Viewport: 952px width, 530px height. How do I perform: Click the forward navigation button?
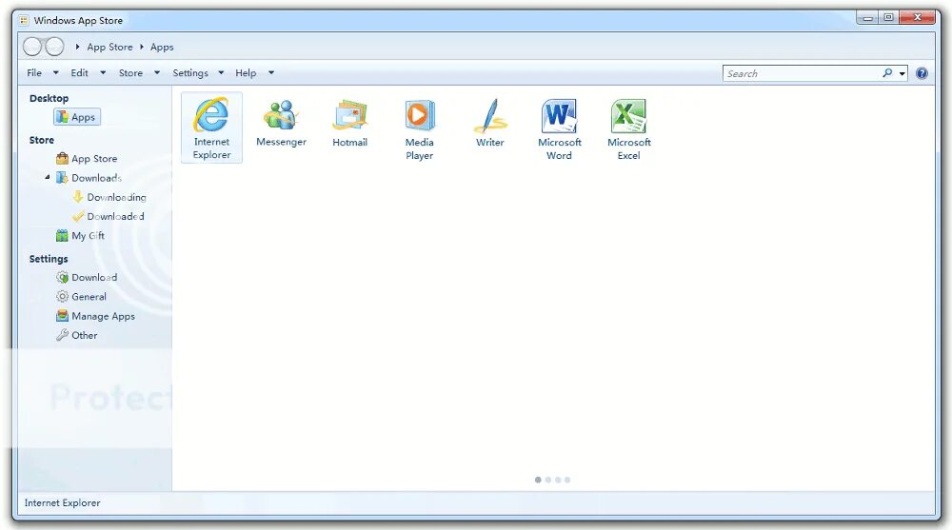coord(54,47)
